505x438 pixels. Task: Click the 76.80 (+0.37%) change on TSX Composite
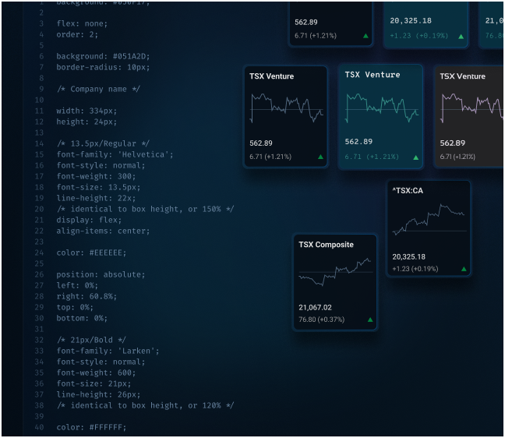320,320
